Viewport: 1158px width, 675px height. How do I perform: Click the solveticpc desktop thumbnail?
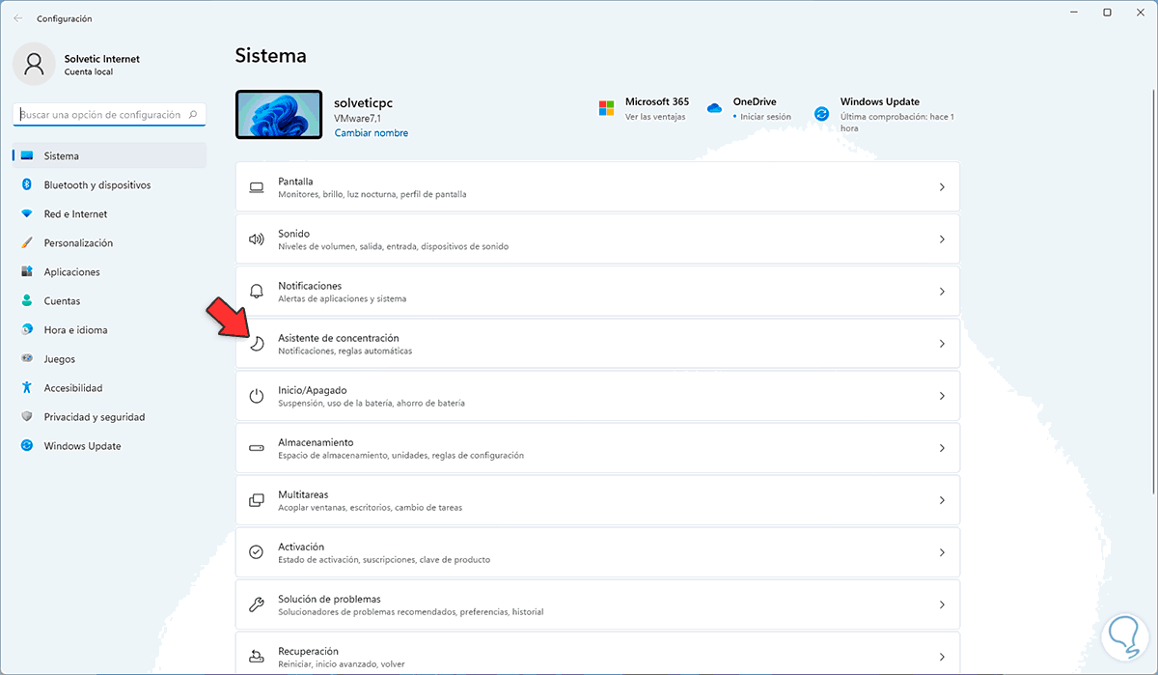279,115
